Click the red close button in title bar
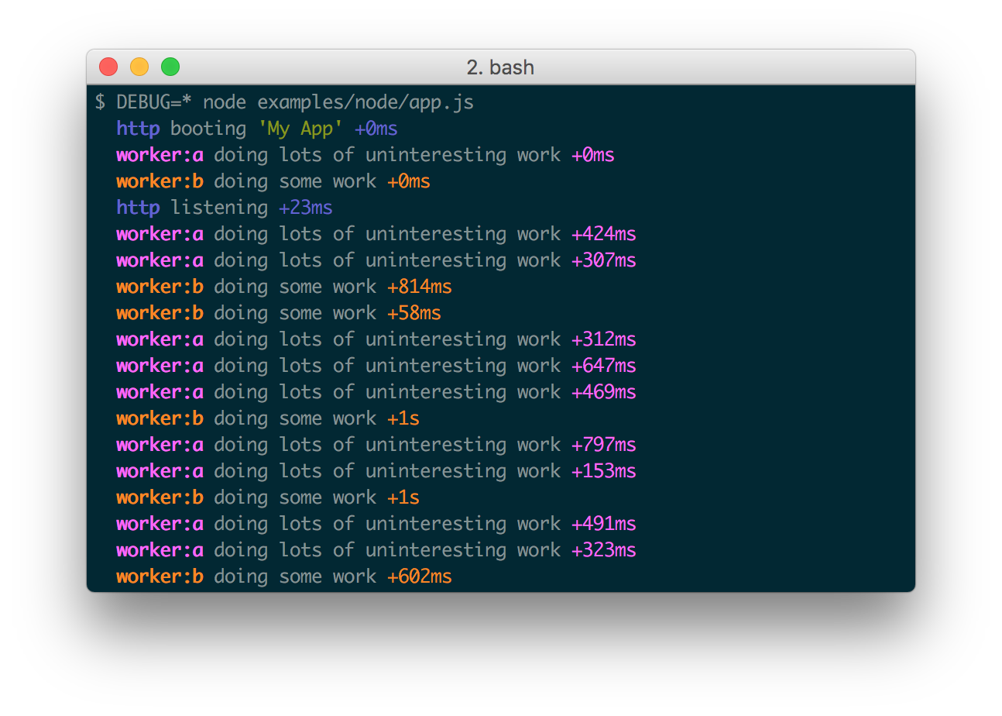 point(108,67)
